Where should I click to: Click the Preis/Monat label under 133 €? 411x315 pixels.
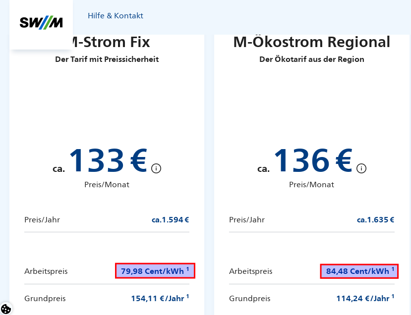[107, 184]
